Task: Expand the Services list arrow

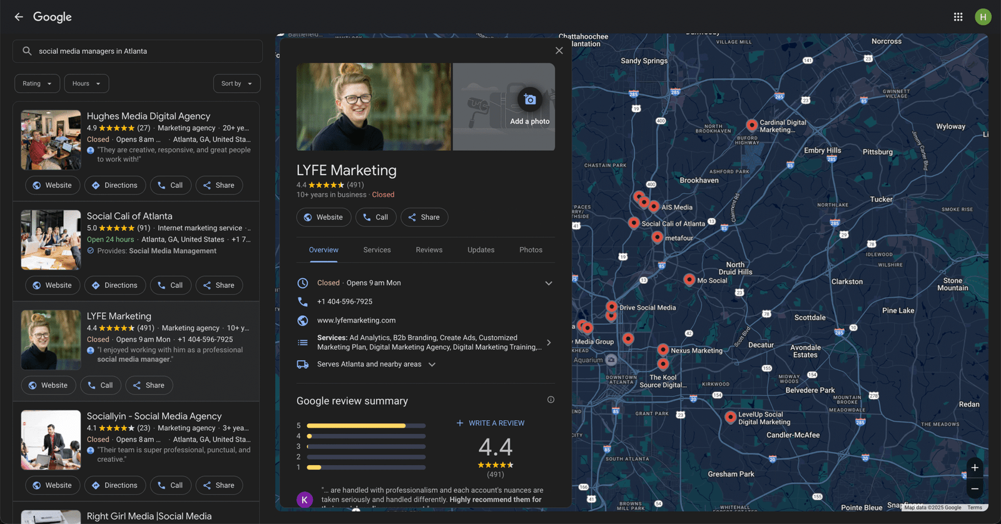Action: (x=549, y=343)
